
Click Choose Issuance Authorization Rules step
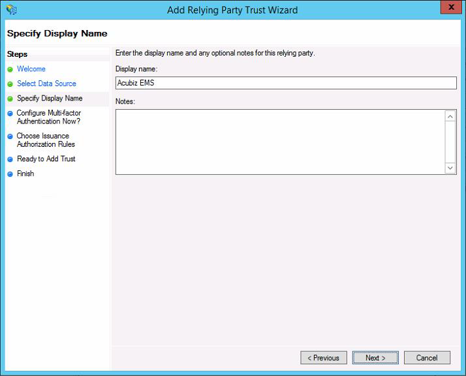click(x=46, y=140)
